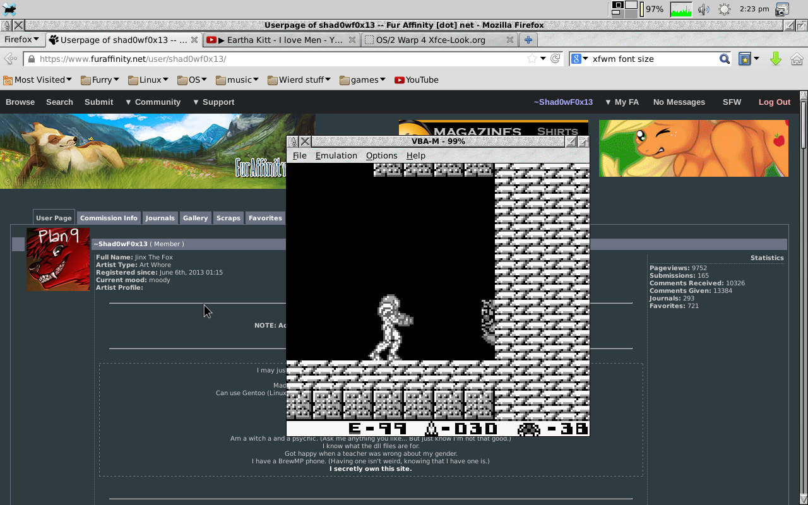Image resolution: width=808 pixels, height=505 pixels.
Task: Click Submit in the FurAffinity nav bar
Action: coord(99,102)
